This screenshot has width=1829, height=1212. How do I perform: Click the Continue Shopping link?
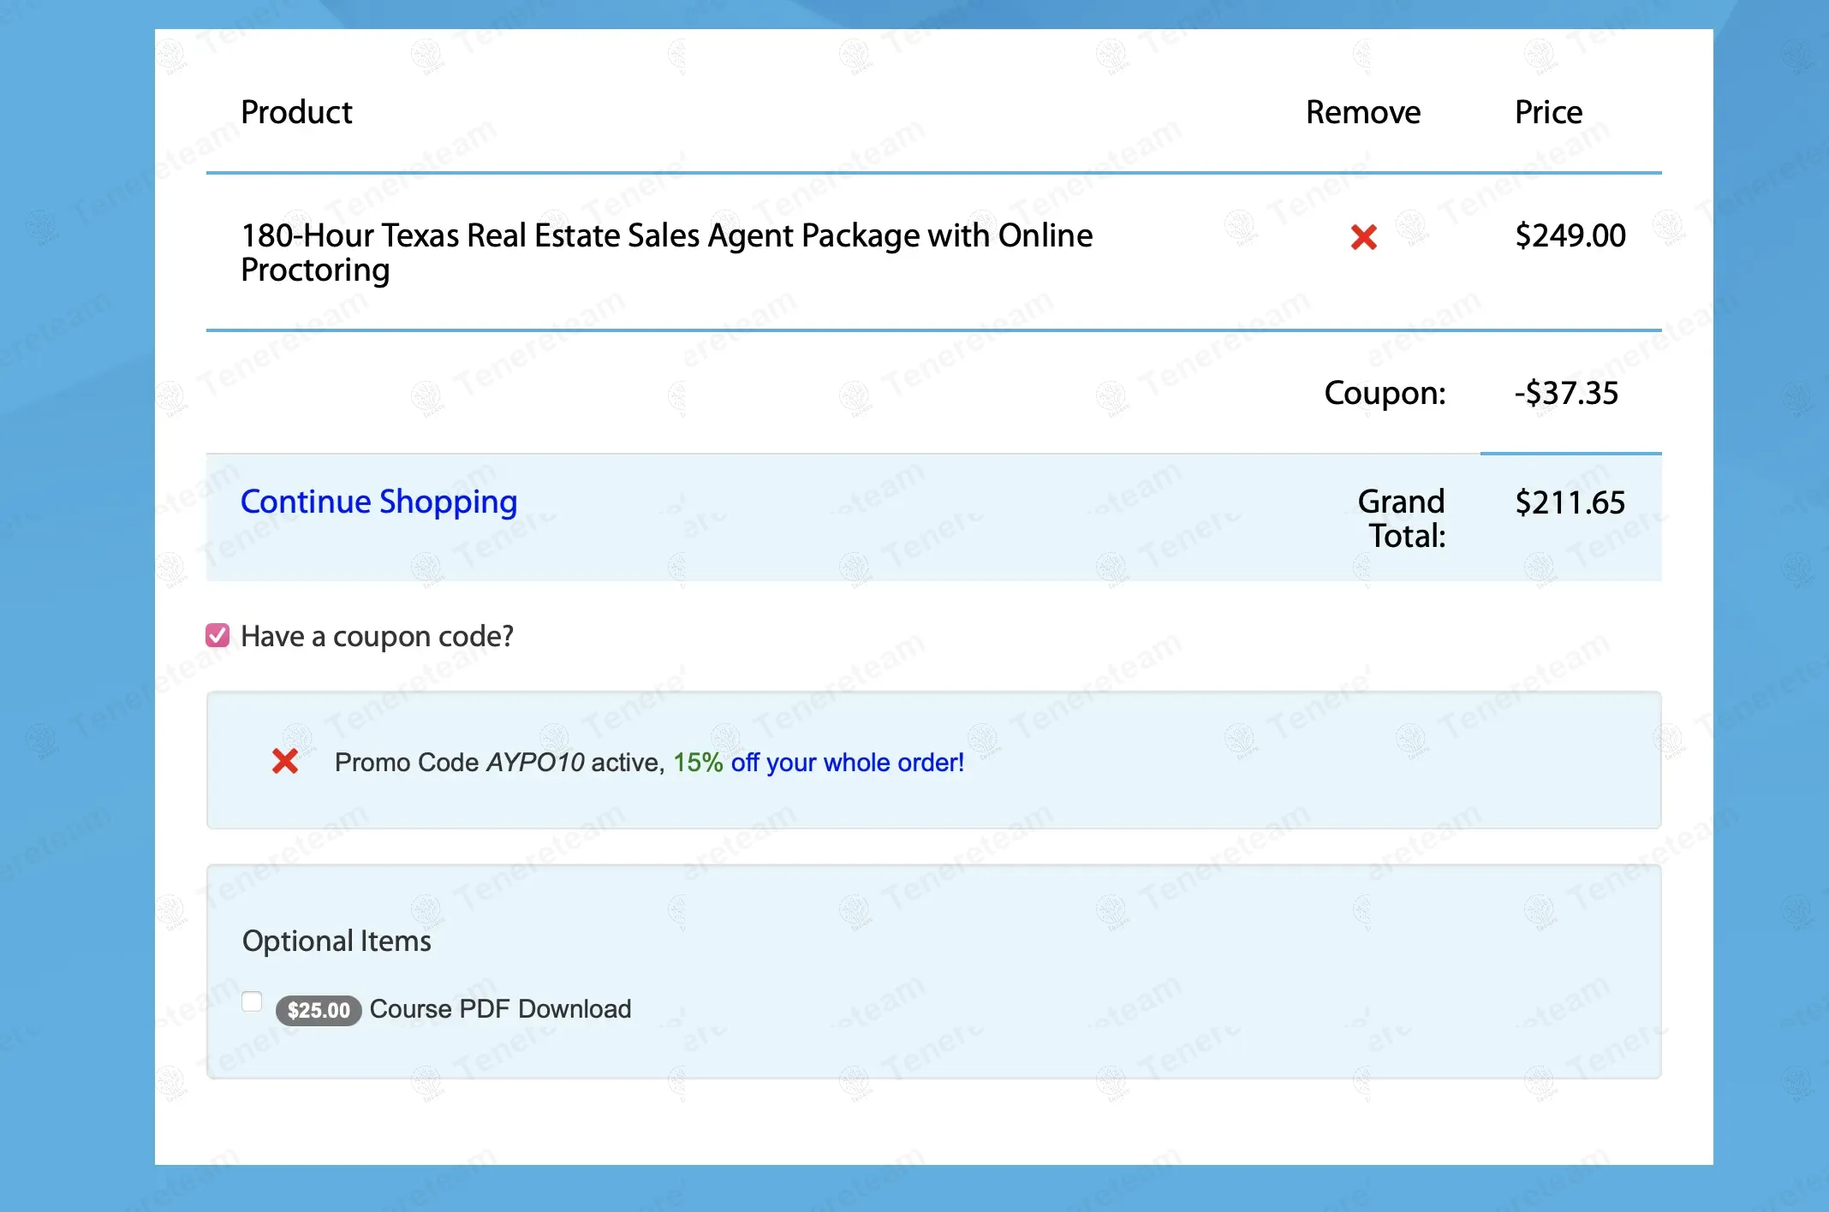tap(378, 502)
